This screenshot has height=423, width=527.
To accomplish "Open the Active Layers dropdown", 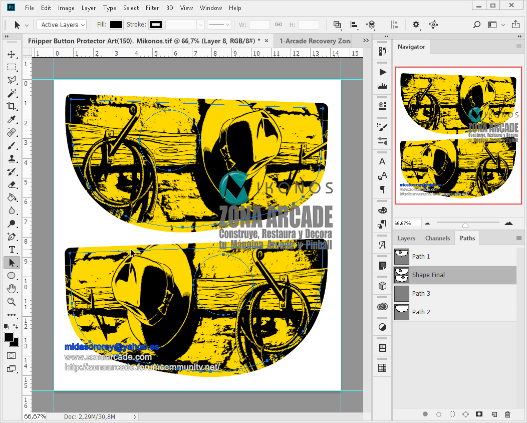I will click(63, 25).
